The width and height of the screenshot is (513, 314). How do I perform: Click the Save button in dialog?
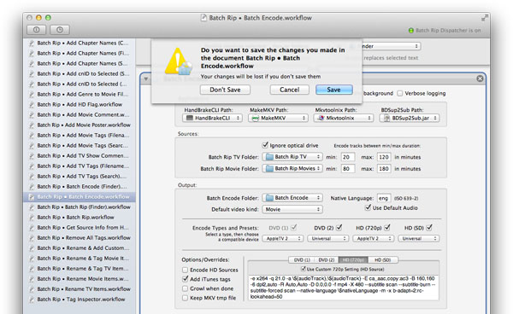pyautogui.click(x=334, y=90)
